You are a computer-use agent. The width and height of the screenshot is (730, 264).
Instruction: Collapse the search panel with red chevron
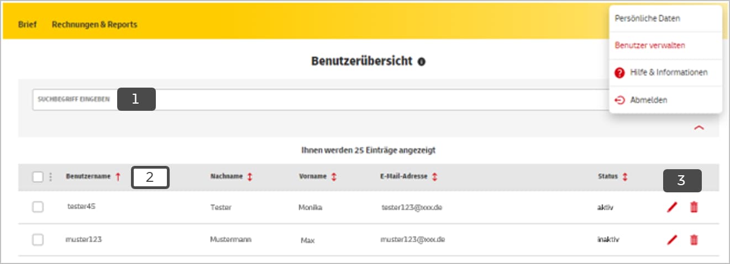point(699,128)
